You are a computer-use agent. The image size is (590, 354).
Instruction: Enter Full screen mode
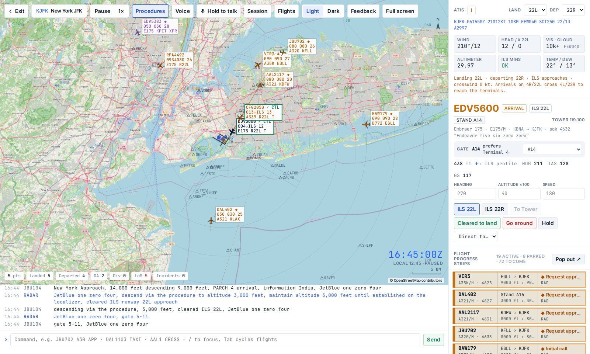[x=400, y=11]
